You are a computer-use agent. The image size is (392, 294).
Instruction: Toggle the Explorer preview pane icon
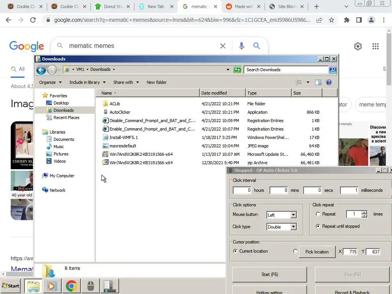click(318, 82)
